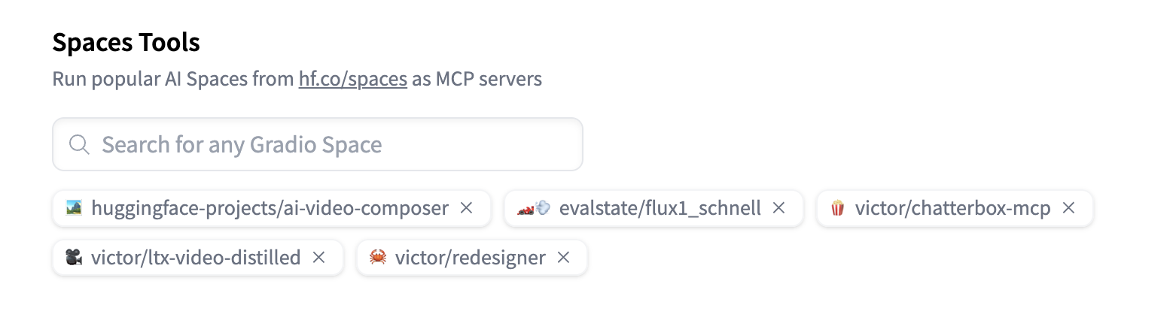
Task: Select the evalstate/flux1_schnell chip label
Action: click(660, 208)
